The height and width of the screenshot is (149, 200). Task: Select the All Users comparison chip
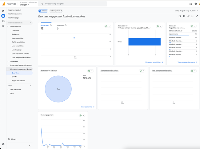point(43,11)
